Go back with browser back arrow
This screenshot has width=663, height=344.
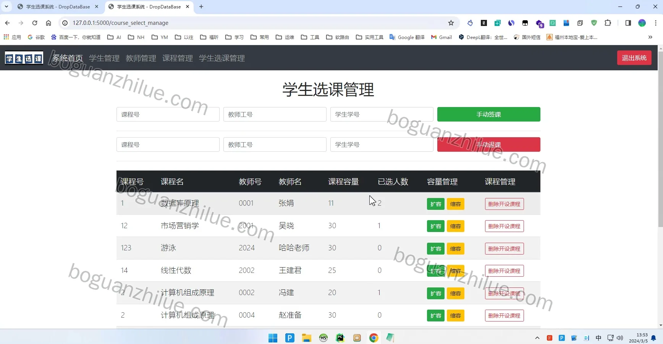7,23
